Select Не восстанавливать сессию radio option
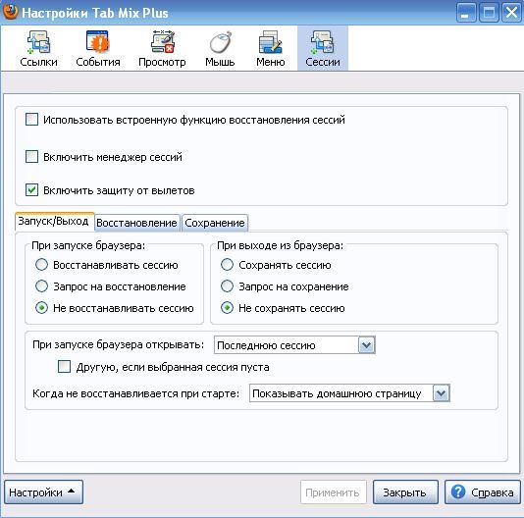The height and width of the screenshot is (518, 524). click(41, 308)
